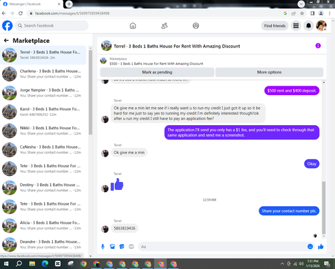Click Terrel's thumbs-up sticker message

(x=117, y=185)
